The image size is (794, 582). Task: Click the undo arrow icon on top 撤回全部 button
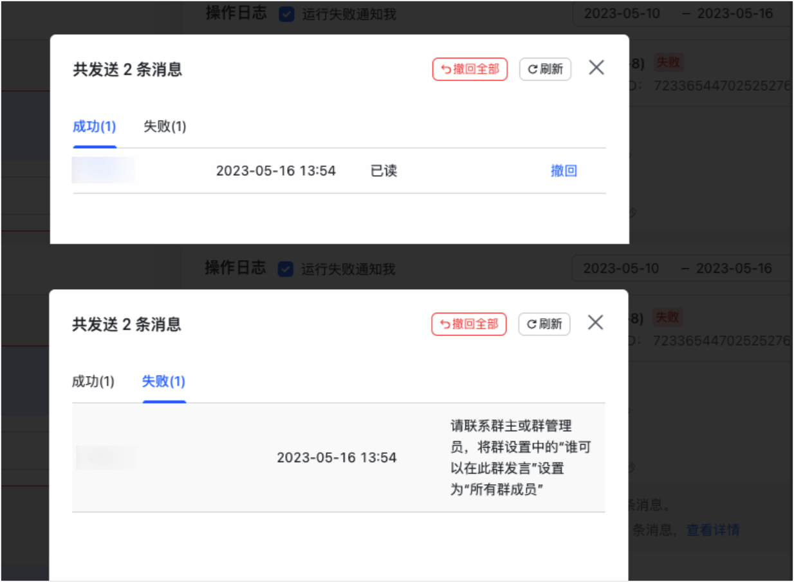click(445, 69)
